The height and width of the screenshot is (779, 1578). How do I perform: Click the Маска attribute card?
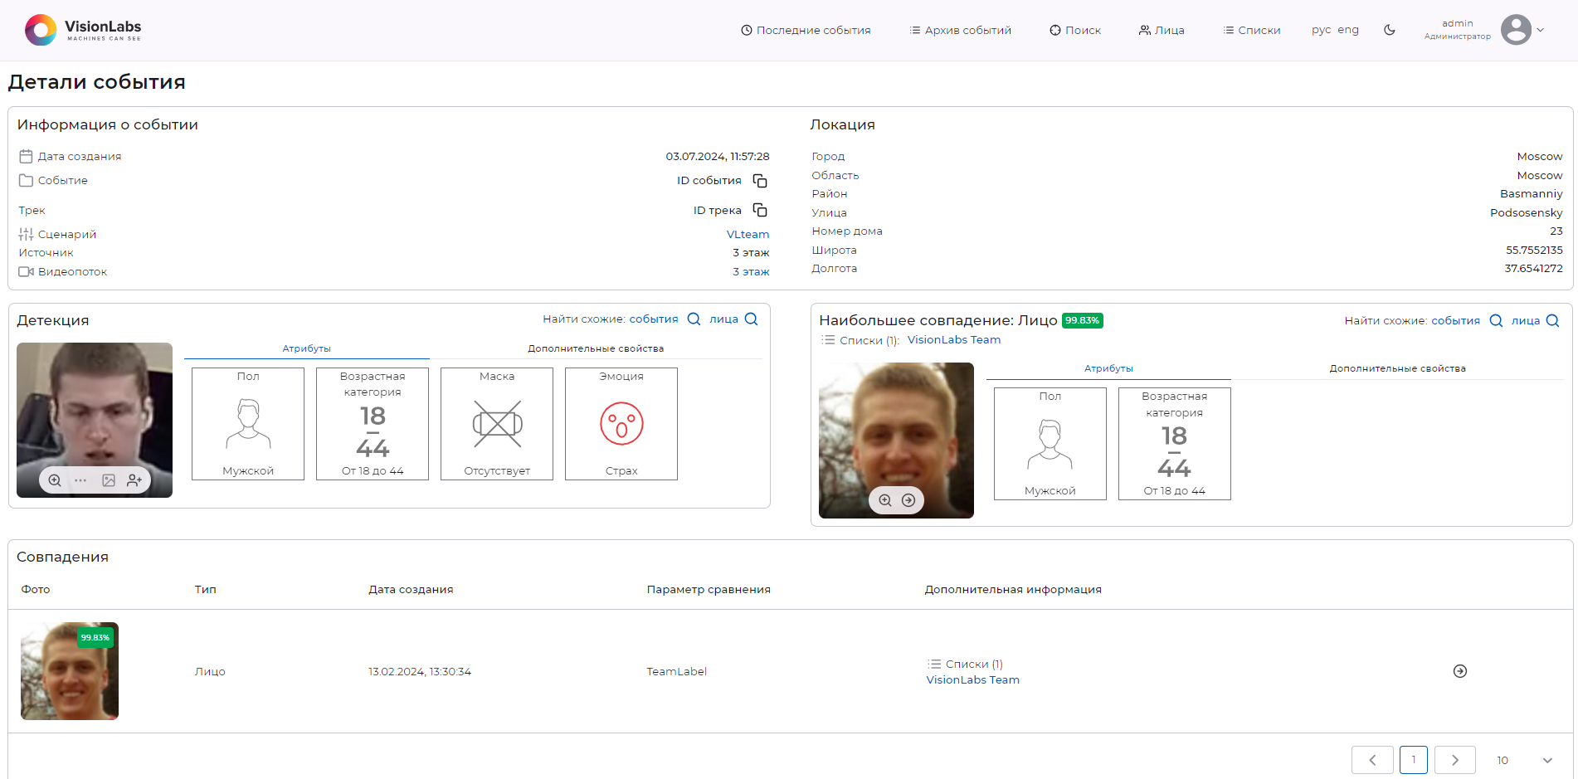tap(497, 424)
